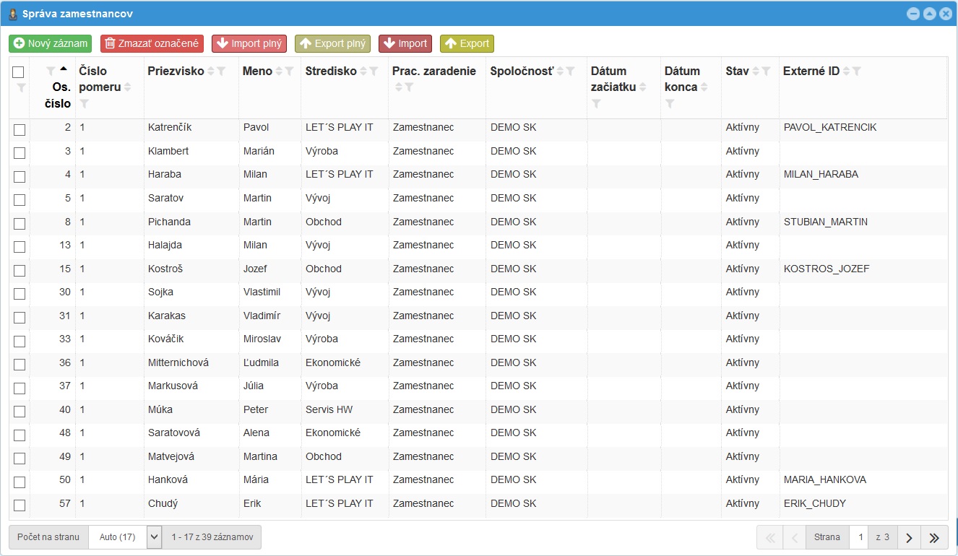Sort by Spoločnosť using its sort arrows
The width and height of the screenshot is (958, 556).
(560, 71)
